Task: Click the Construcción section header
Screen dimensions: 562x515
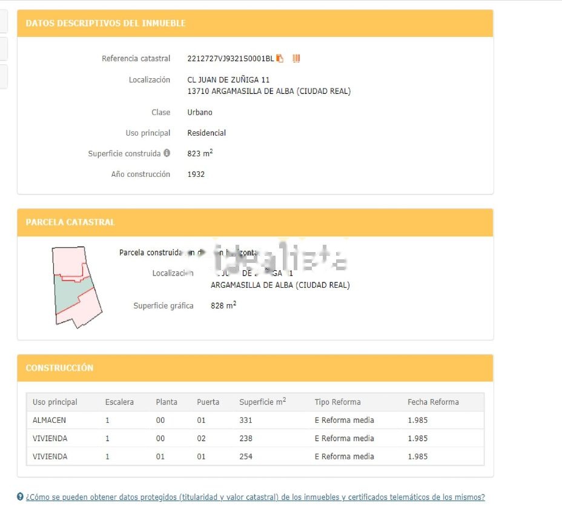Action: [x=59, y=368]
